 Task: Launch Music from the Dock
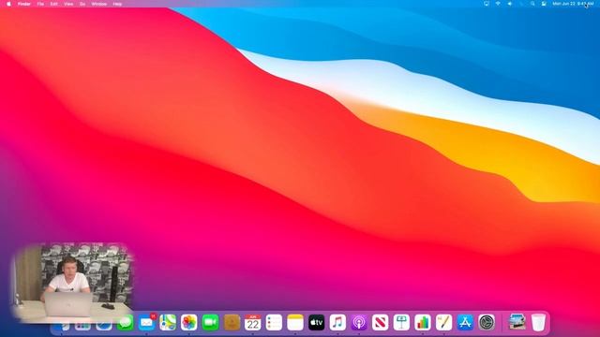coord(337,322)
